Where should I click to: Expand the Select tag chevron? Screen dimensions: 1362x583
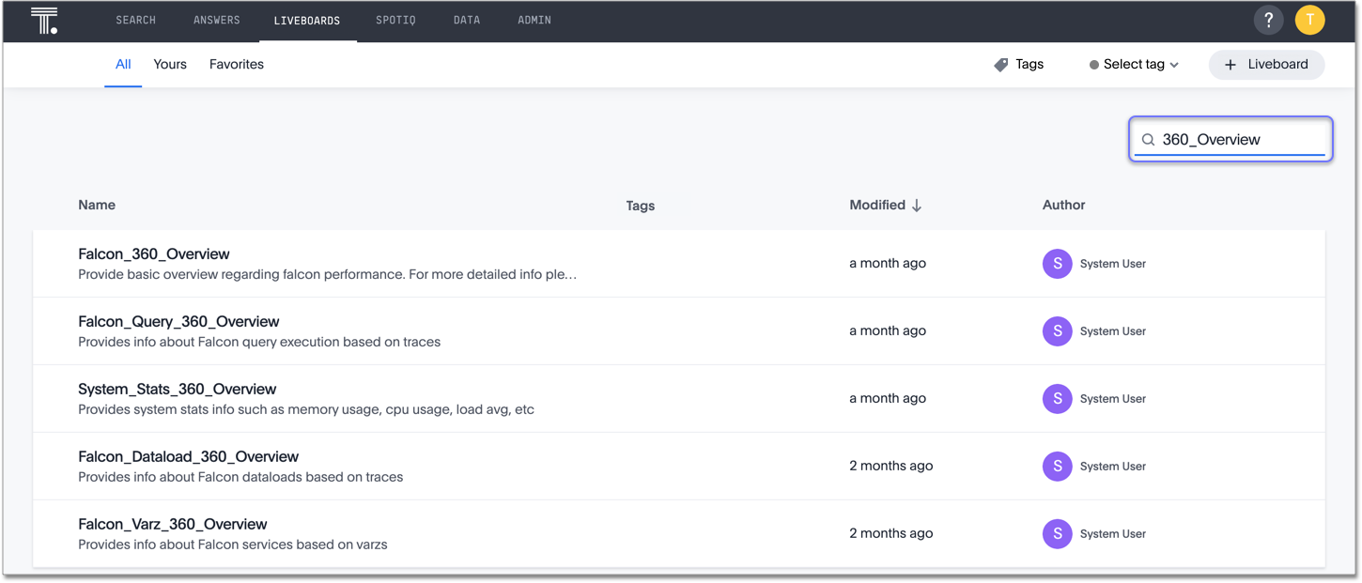[1176, 64]
